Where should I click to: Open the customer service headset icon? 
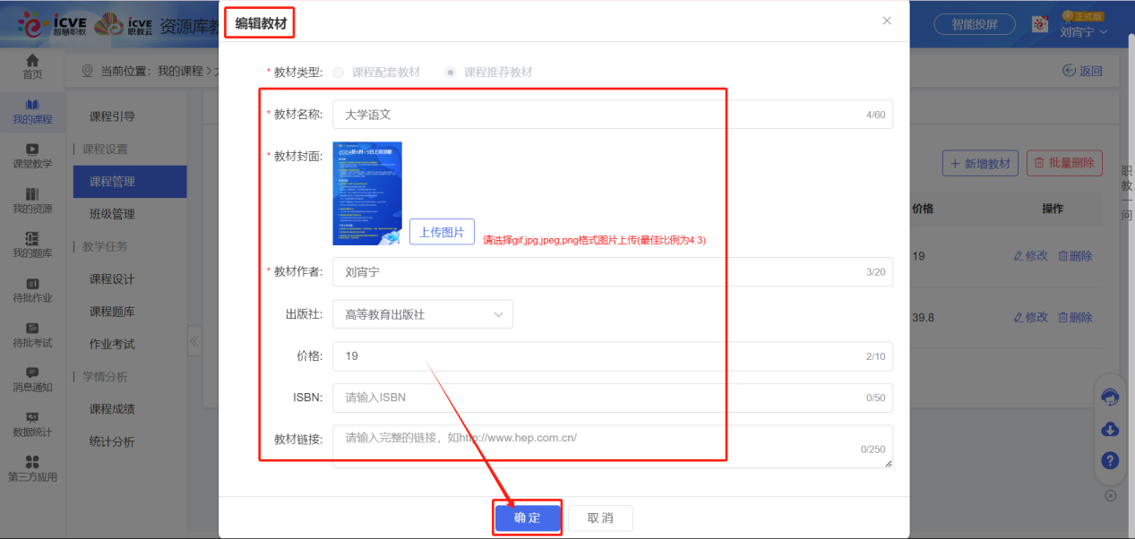pyautogui.click(x=1109, y=398)
